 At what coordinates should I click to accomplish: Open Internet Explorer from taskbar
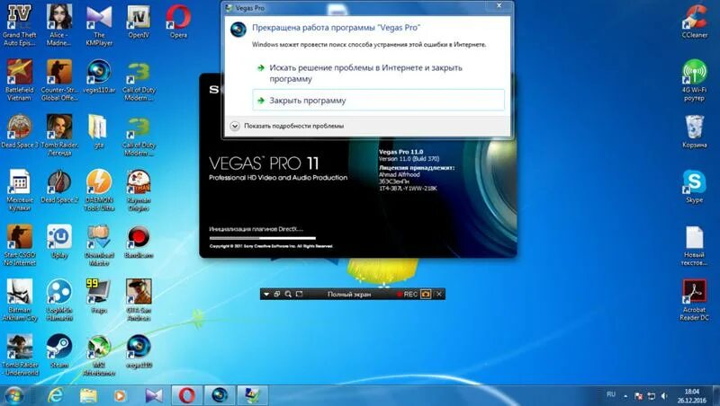click(x=56, y=395)
